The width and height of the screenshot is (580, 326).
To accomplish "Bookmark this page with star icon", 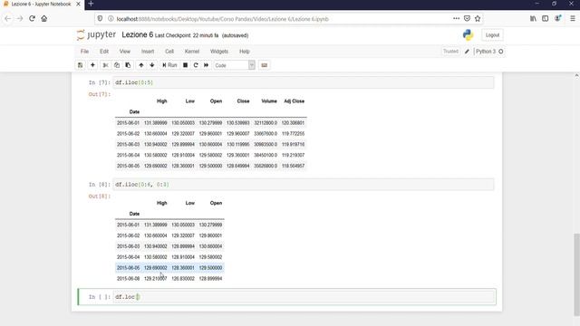I will tap(478, 18).
